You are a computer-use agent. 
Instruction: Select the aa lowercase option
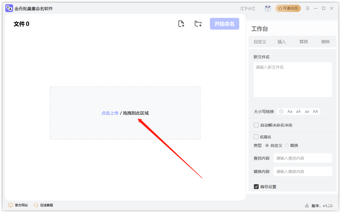[307, 111]
